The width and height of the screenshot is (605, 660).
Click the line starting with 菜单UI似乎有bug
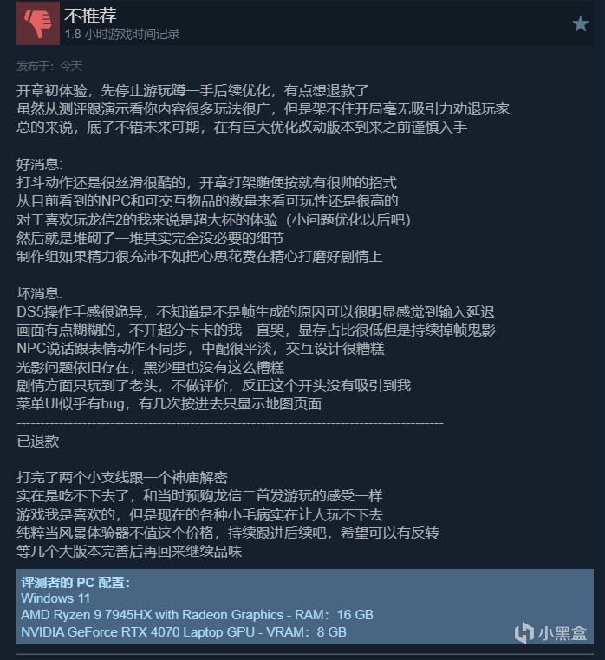tap(169, 404)
